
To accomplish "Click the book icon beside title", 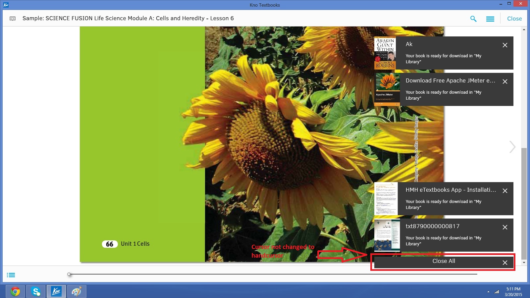I will (13, 19).
